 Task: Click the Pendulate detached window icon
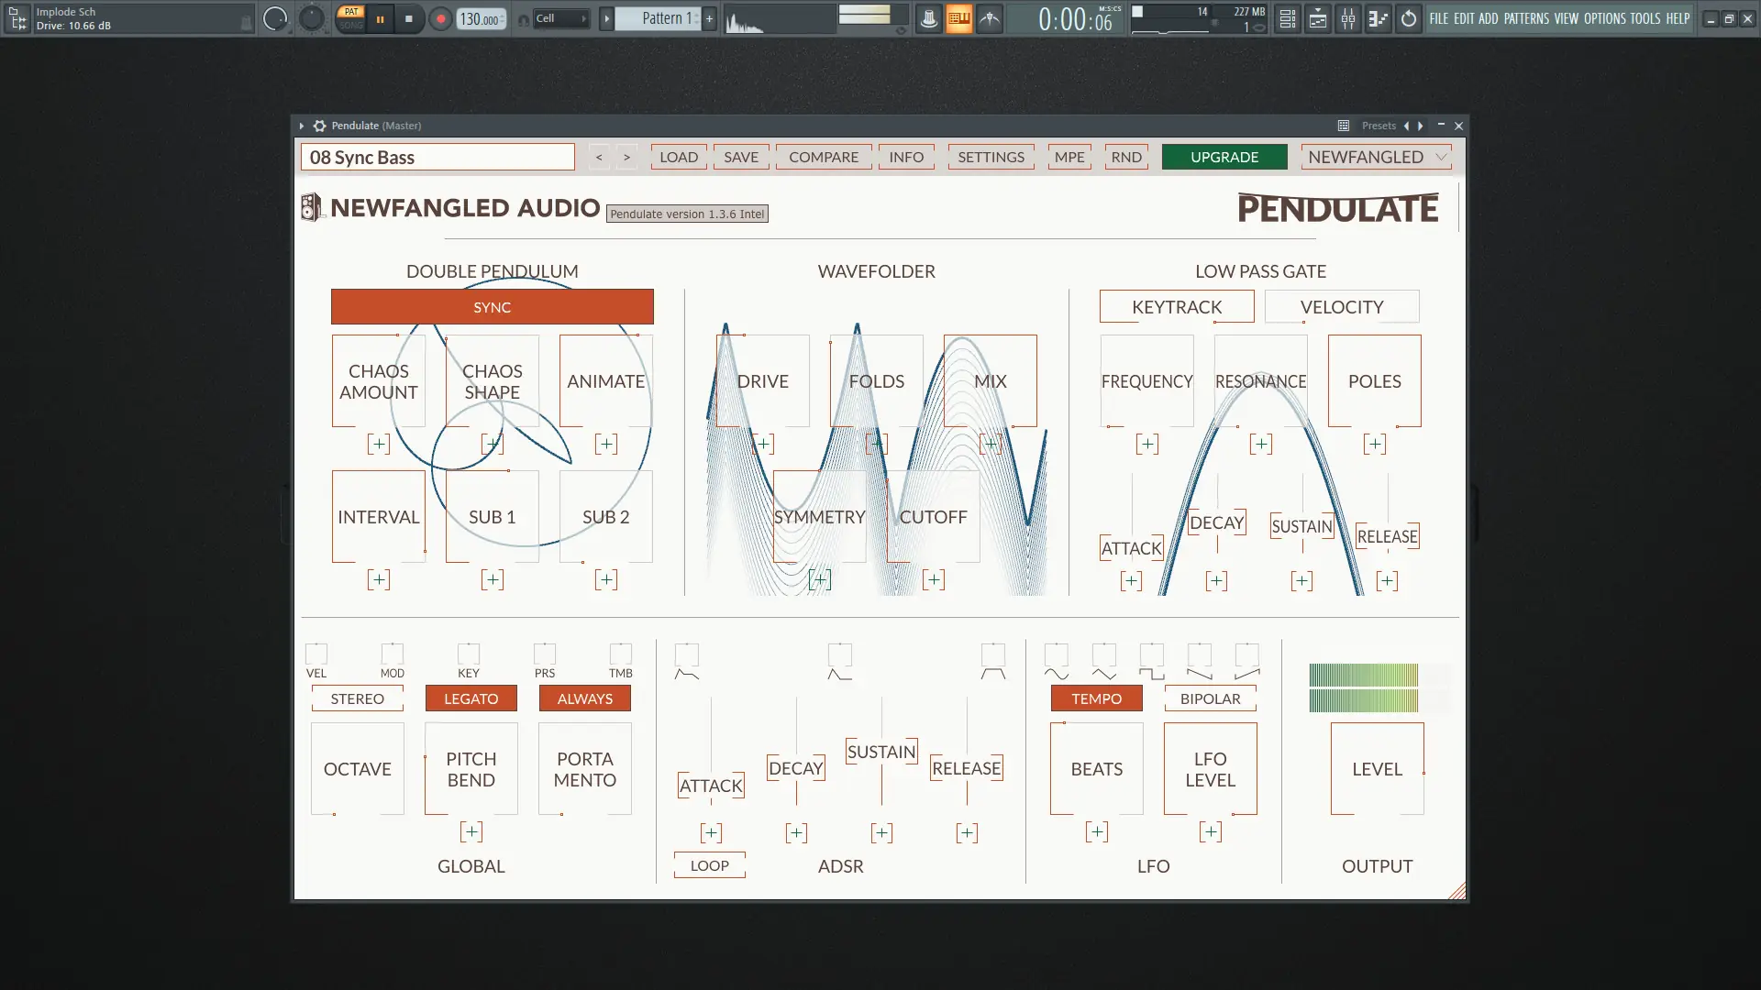click(x=1343, y=126)
